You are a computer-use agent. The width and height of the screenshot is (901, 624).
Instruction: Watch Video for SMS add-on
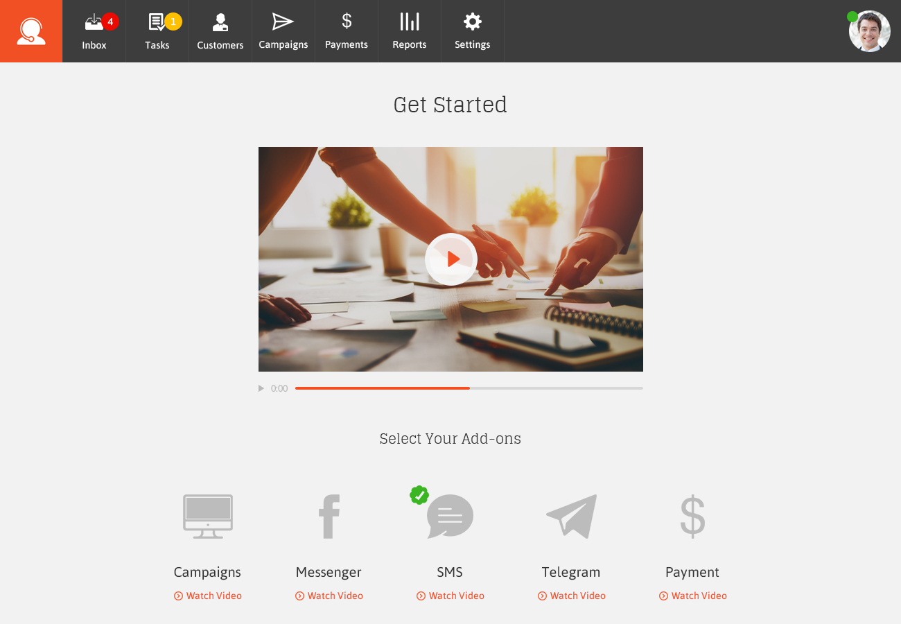pyautogui.click(x=450, y=596)
